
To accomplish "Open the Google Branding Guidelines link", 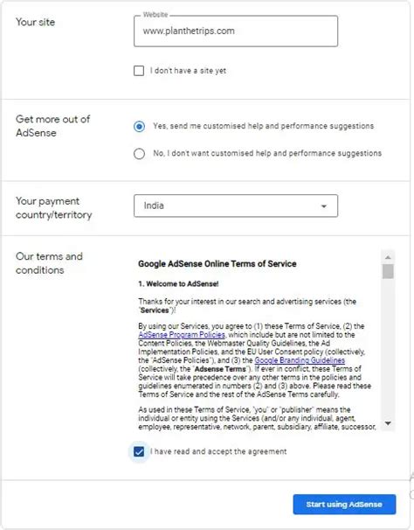I will (300, 360).
